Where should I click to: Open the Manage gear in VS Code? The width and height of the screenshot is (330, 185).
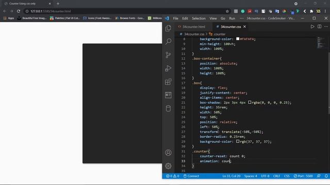tap(168, 166)
